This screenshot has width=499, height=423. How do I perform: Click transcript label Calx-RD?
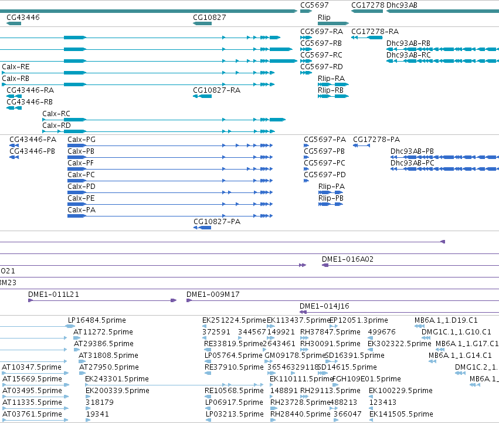[56, 126]
